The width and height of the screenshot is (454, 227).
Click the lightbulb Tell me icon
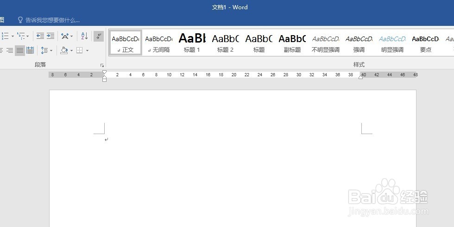click(20, 20)
